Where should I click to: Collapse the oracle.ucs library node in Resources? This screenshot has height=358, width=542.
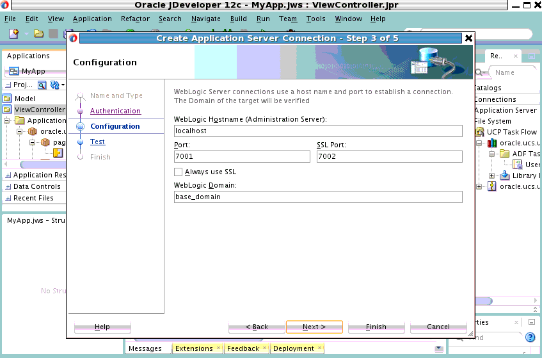coord(479,143)
